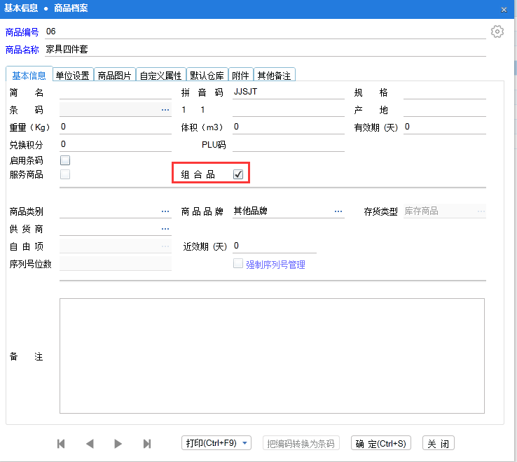Click the 把编码转换为条码 button
This screenshot has height=462, width=517.
tap(301, 444)
